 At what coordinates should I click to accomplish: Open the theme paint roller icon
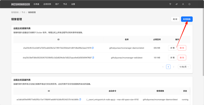[170, 4]
